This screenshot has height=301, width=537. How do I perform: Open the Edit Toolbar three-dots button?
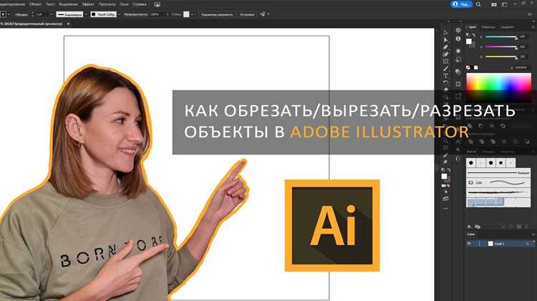click(445, 208)
